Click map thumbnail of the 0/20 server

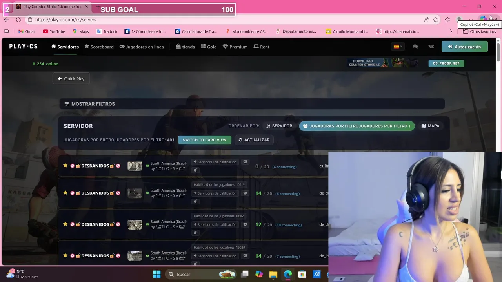point(135,166)
